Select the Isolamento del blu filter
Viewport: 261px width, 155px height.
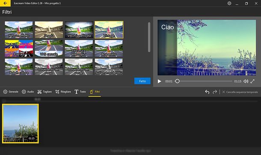(x=109, y=67)
